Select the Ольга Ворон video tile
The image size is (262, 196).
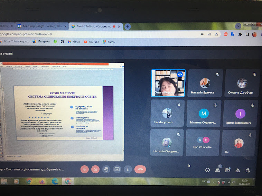pos(168,83)
